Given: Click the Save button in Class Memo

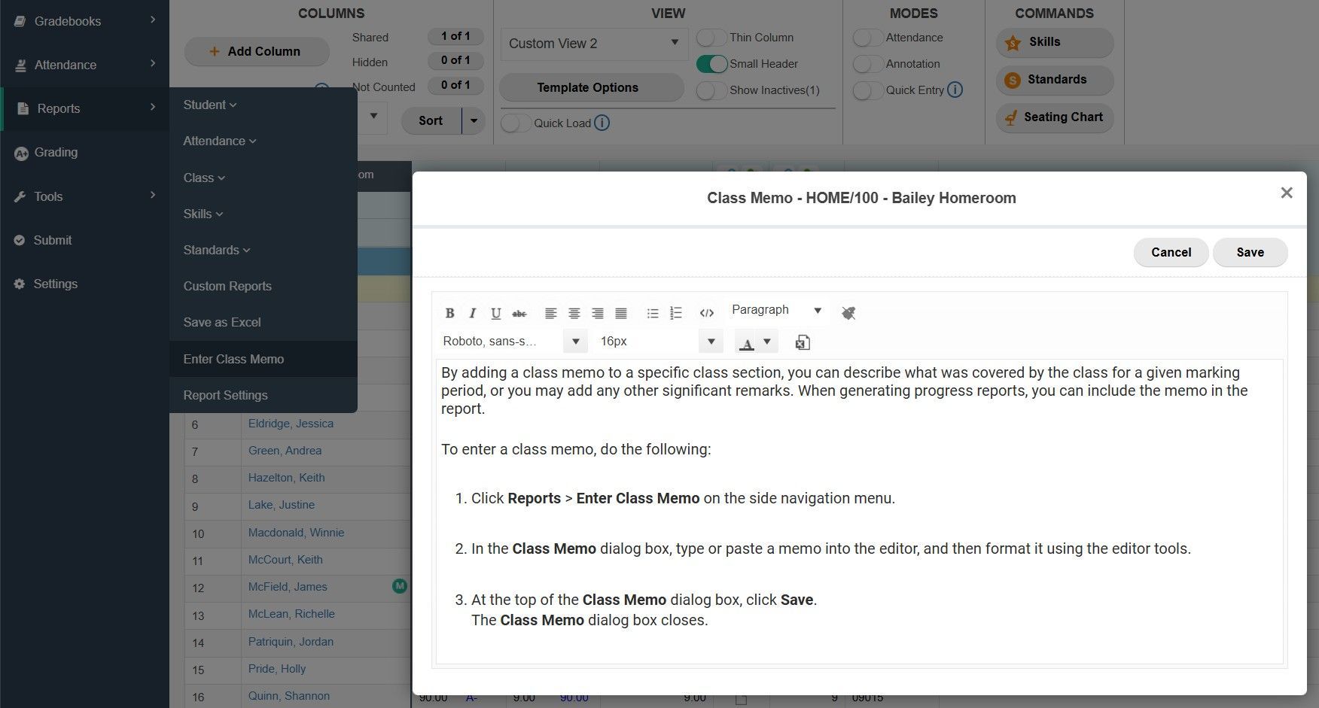Looking at the screenshot, I should [x=1250, y=252].
